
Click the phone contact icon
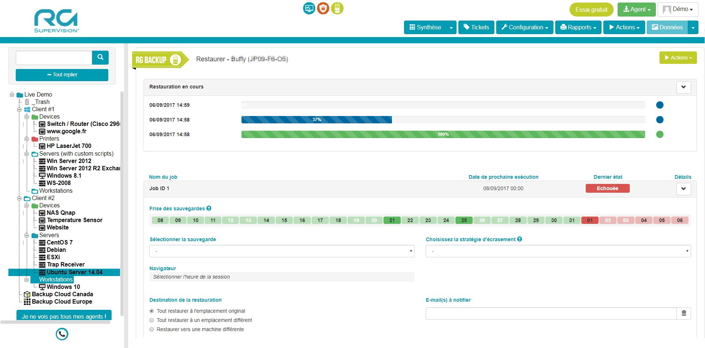pos(62,334)
